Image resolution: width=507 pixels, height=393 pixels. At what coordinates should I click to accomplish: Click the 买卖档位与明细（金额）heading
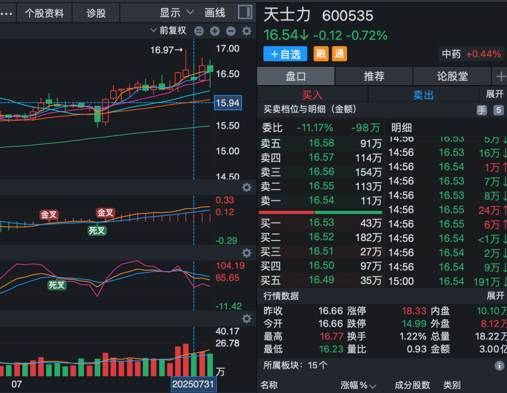(310, 109)
